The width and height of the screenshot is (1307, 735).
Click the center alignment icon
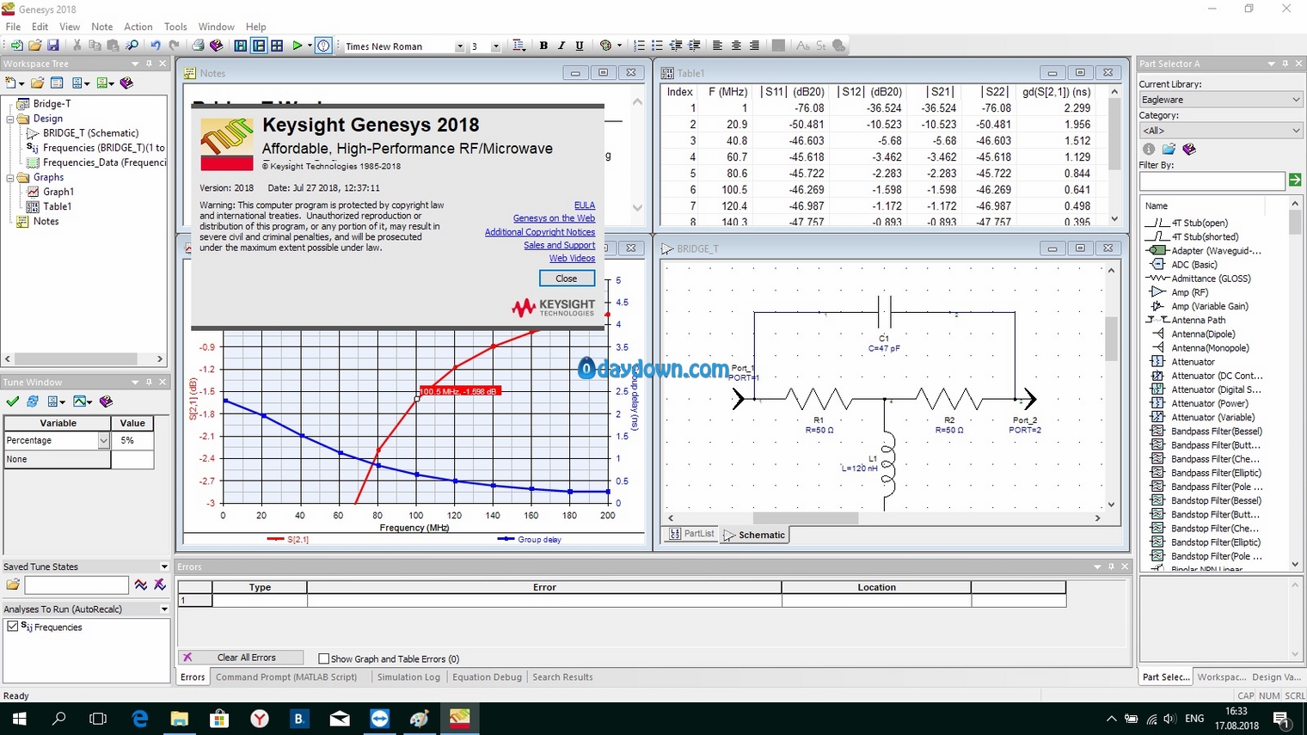(736, 46)
